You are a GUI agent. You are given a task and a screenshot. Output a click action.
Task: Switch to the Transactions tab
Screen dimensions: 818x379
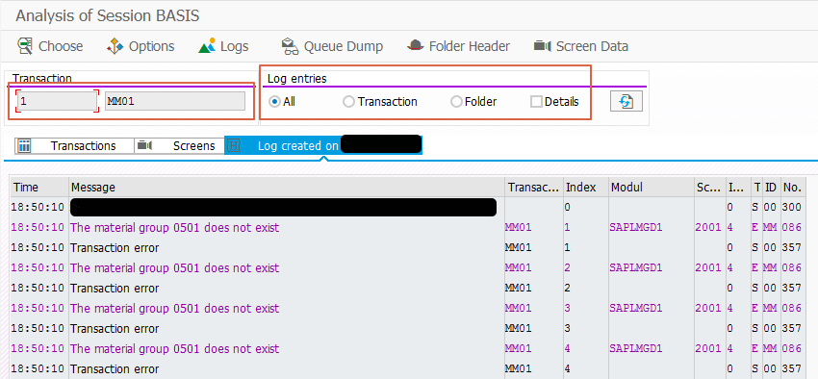click(x=74, y=146)
